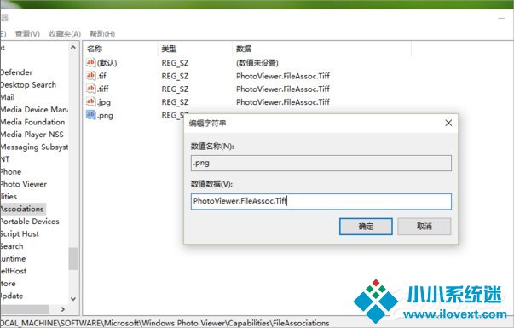Screen dimensions: 514x328
Task: Select the Mail key in the tree
Action: [x=7, y=97]
